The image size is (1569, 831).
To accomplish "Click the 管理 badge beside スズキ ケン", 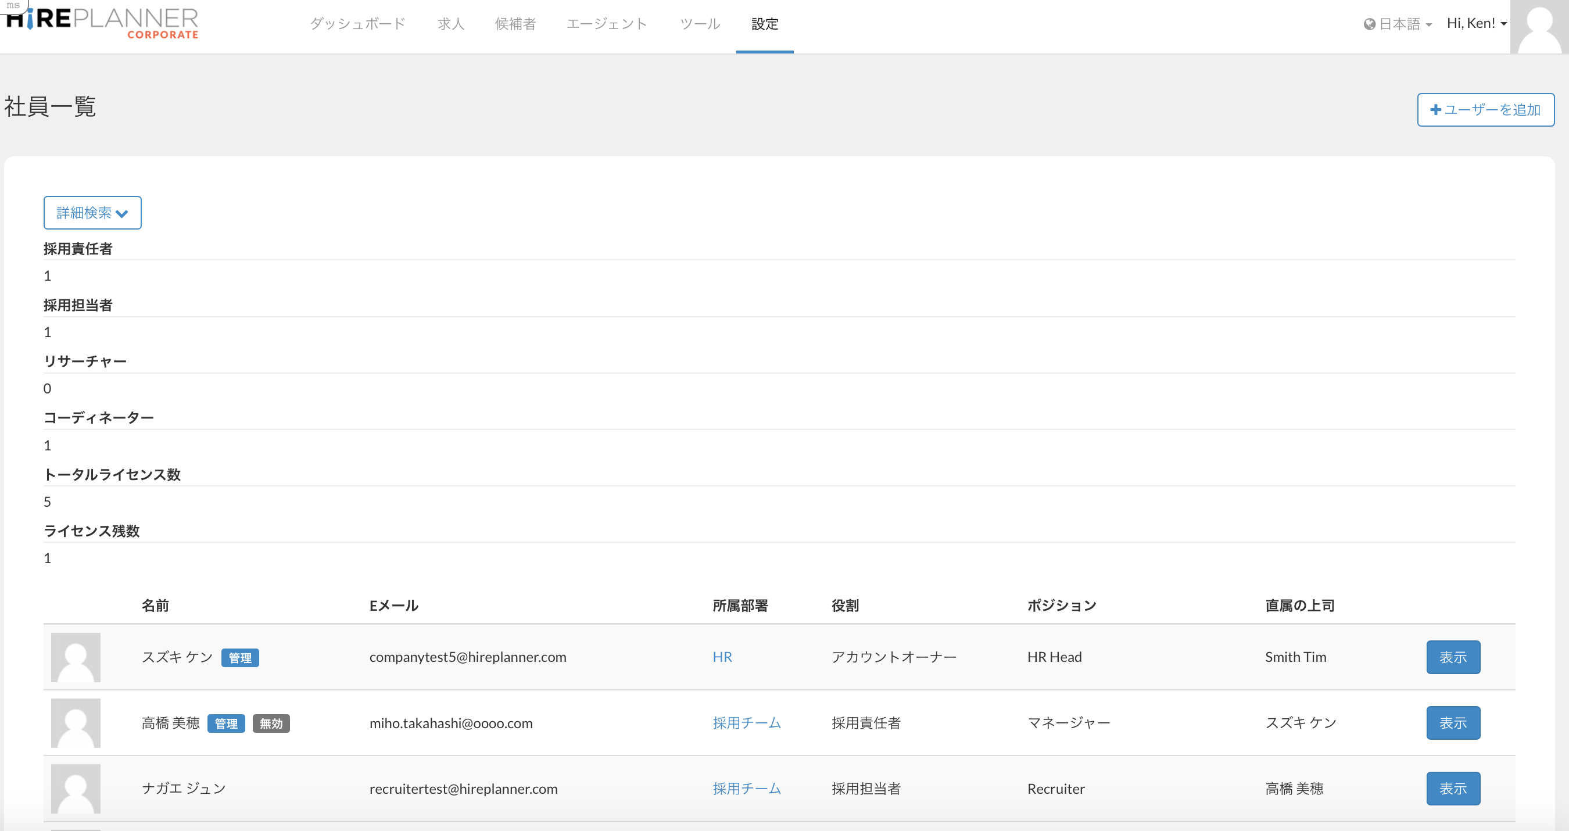I will pyautogui.click(x=239, y=657).
